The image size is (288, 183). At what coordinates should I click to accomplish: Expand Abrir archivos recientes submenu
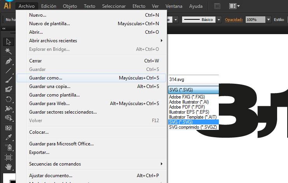[x=91, y=41]
